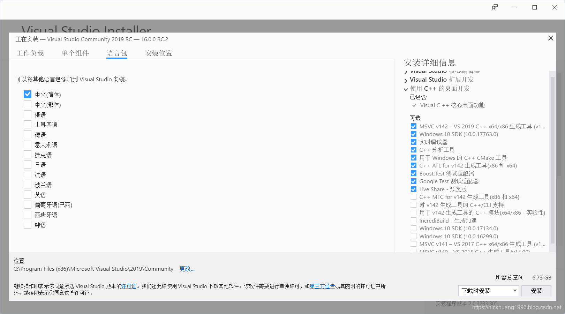Click 更改... to change install location
Image resolution: width=565 pixels, height=314 pixels.
point(187,269)
